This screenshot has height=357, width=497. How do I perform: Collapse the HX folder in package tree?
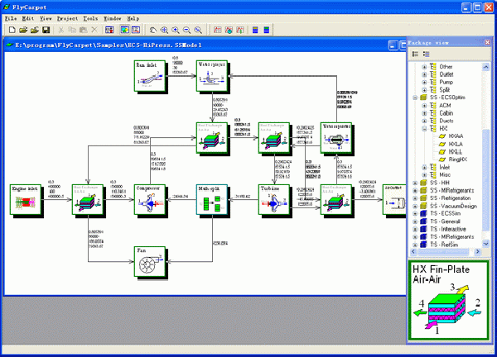[x=425, y=128]
